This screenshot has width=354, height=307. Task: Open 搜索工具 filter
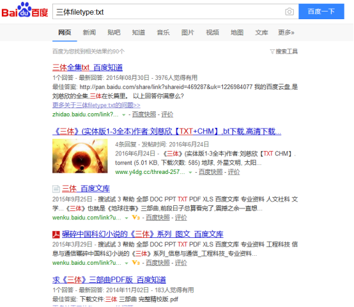(x=284, y=52)
